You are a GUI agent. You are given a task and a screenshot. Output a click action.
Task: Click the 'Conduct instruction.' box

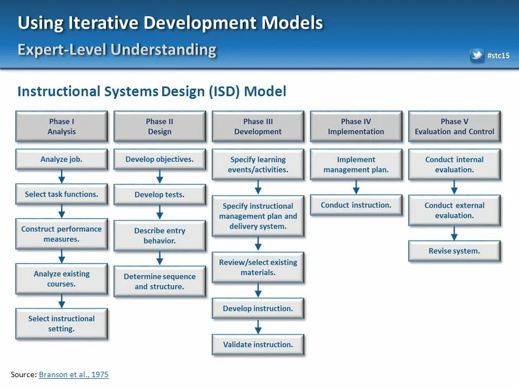(x=356, y=205)
